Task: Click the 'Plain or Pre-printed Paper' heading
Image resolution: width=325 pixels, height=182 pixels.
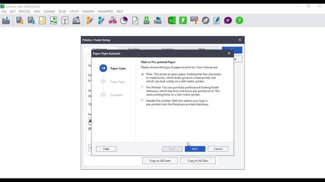Action: pyautogui.click(x=158, y=62)
